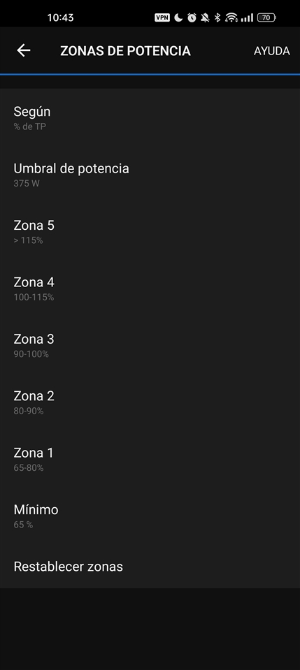This screenshot has height=670, width=300.
Task: Tap the muted bell icon
Action: point(205,17)
